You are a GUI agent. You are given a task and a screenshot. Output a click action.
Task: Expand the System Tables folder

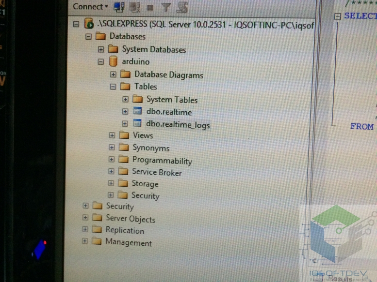click(x=125, y=99)
